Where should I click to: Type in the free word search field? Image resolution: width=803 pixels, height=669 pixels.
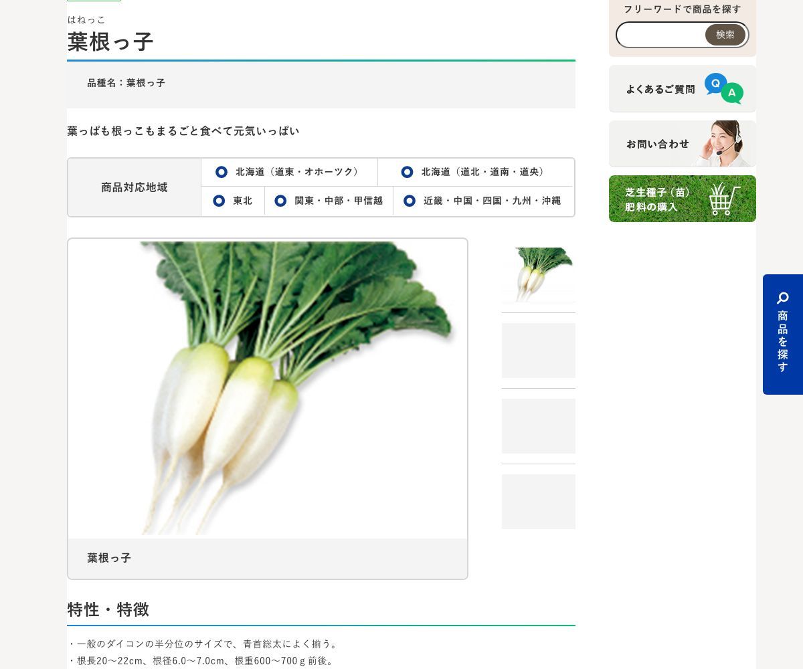[660, 35]
